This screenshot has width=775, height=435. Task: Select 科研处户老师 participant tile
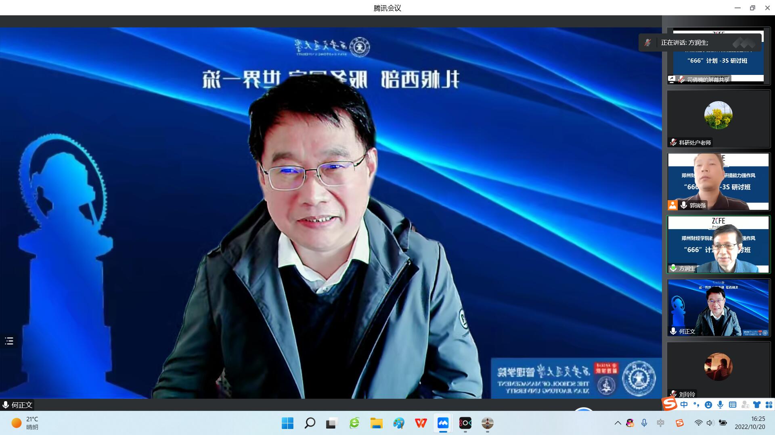pos(718,118)
